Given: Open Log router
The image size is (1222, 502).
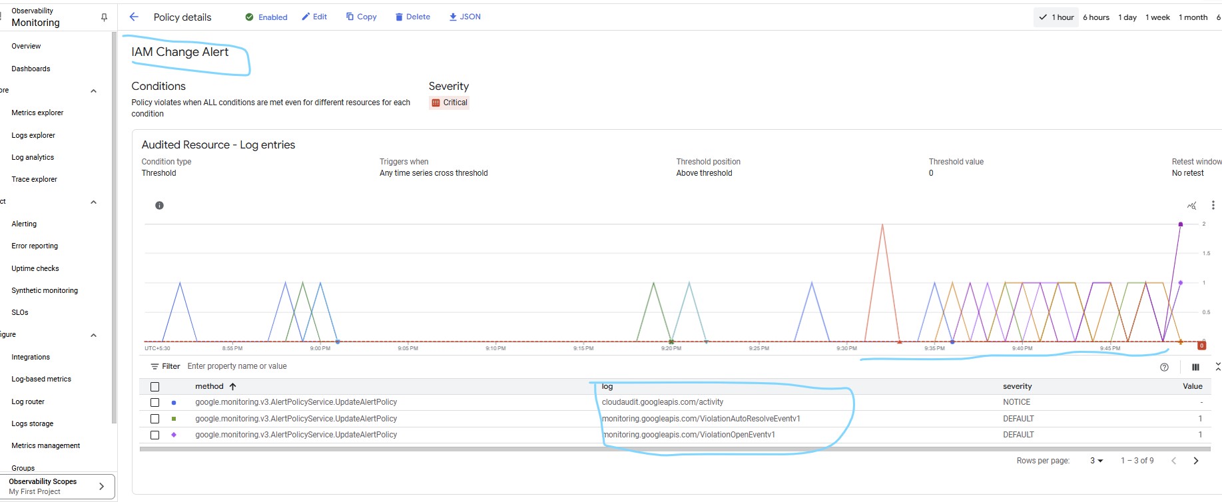Looking at the screenshot, I should tap(28, 401).
